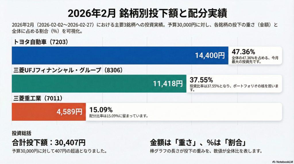Select the 4,589円 amount label
This screenshot has height=164, width=294.
click(x=69, y=112)
